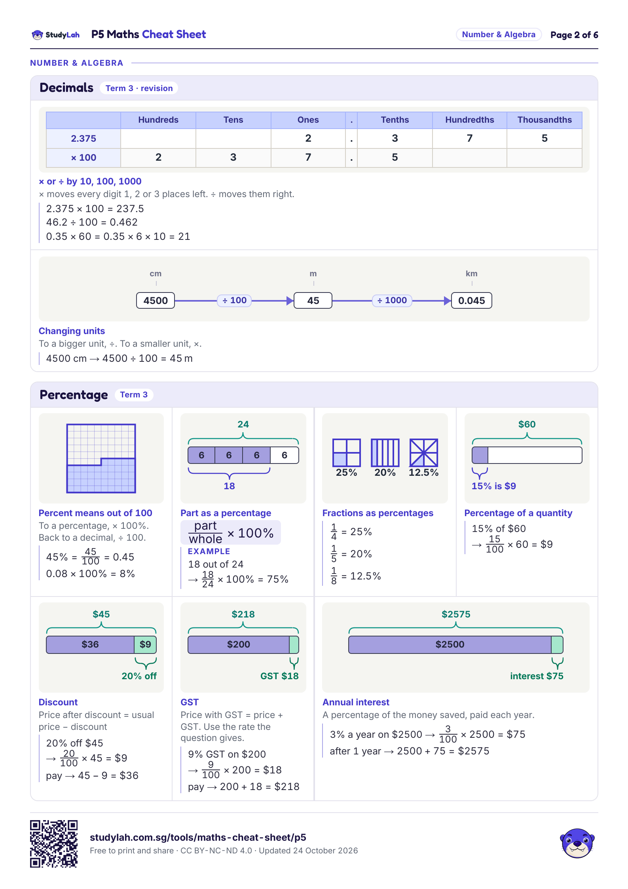628x889 pixels.
Task: Click the '÷ 100' conversion pill
Action: [234, 300]
